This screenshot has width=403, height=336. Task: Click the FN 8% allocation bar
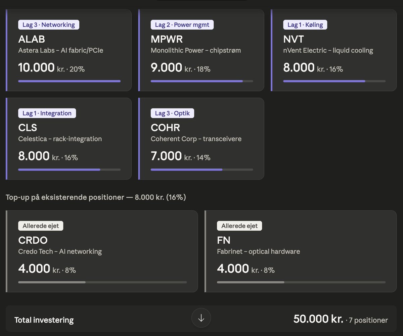coord(301,282)
